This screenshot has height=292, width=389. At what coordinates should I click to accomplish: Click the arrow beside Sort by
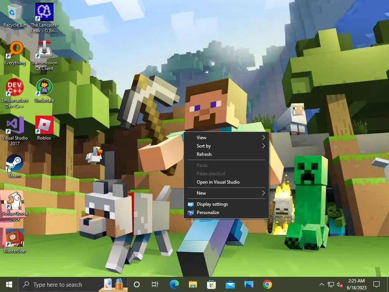pyautogui.click(x=264, y=146)
